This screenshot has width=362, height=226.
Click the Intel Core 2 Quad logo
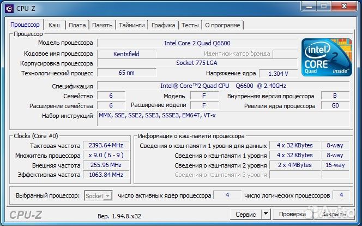327,57
